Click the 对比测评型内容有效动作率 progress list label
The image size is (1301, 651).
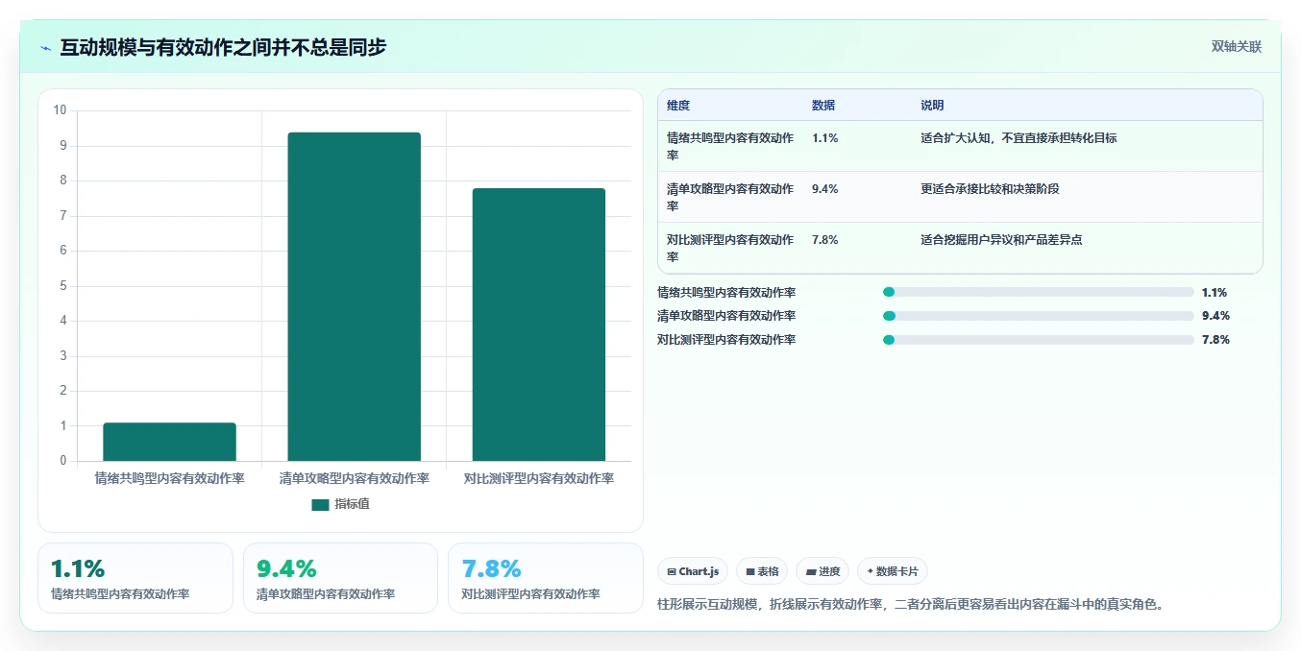[x=726, y=340]
